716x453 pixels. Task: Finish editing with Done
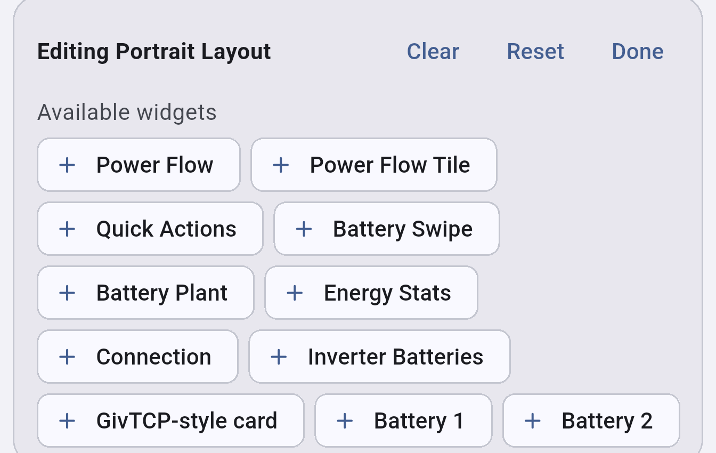click(x=638, y=52)
